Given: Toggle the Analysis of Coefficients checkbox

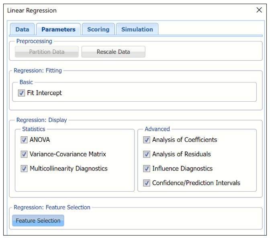Looking at the screenshot, I should [x=147, y=140].
